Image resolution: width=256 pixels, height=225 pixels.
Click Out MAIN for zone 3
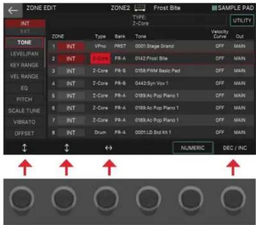240,71
